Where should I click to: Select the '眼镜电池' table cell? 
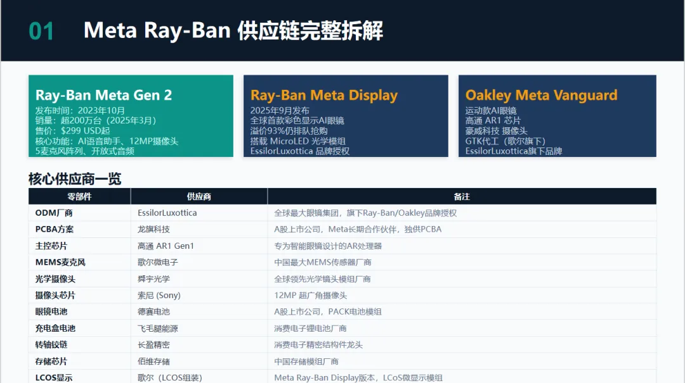tap(79, 312)
